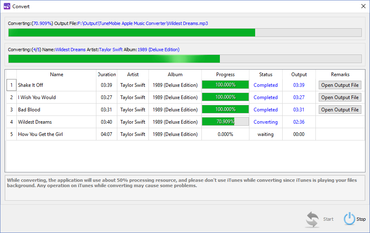The width and height of the screenshot is (370, 233).
Task: Select the I Wish You Would track name
Action: 37,97
